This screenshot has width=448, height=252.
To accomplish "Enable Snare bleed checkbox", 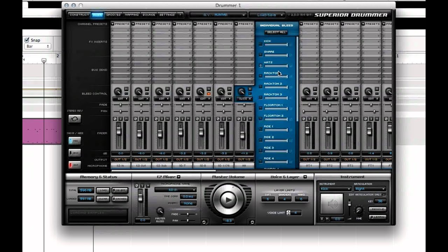I will click(x=260, y=55).
